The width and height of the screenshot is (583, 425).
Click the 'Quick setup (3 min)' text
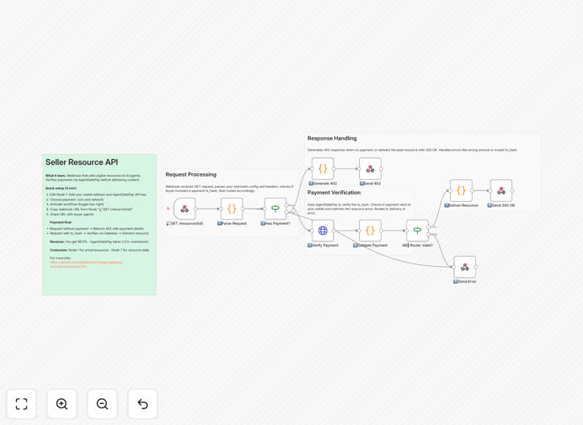tap(61, 189)
